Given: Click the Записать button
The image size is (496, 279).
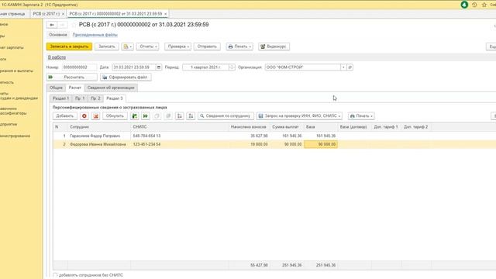Looking at the screenshot, I should pyautogui.click(x=107, y=46).
